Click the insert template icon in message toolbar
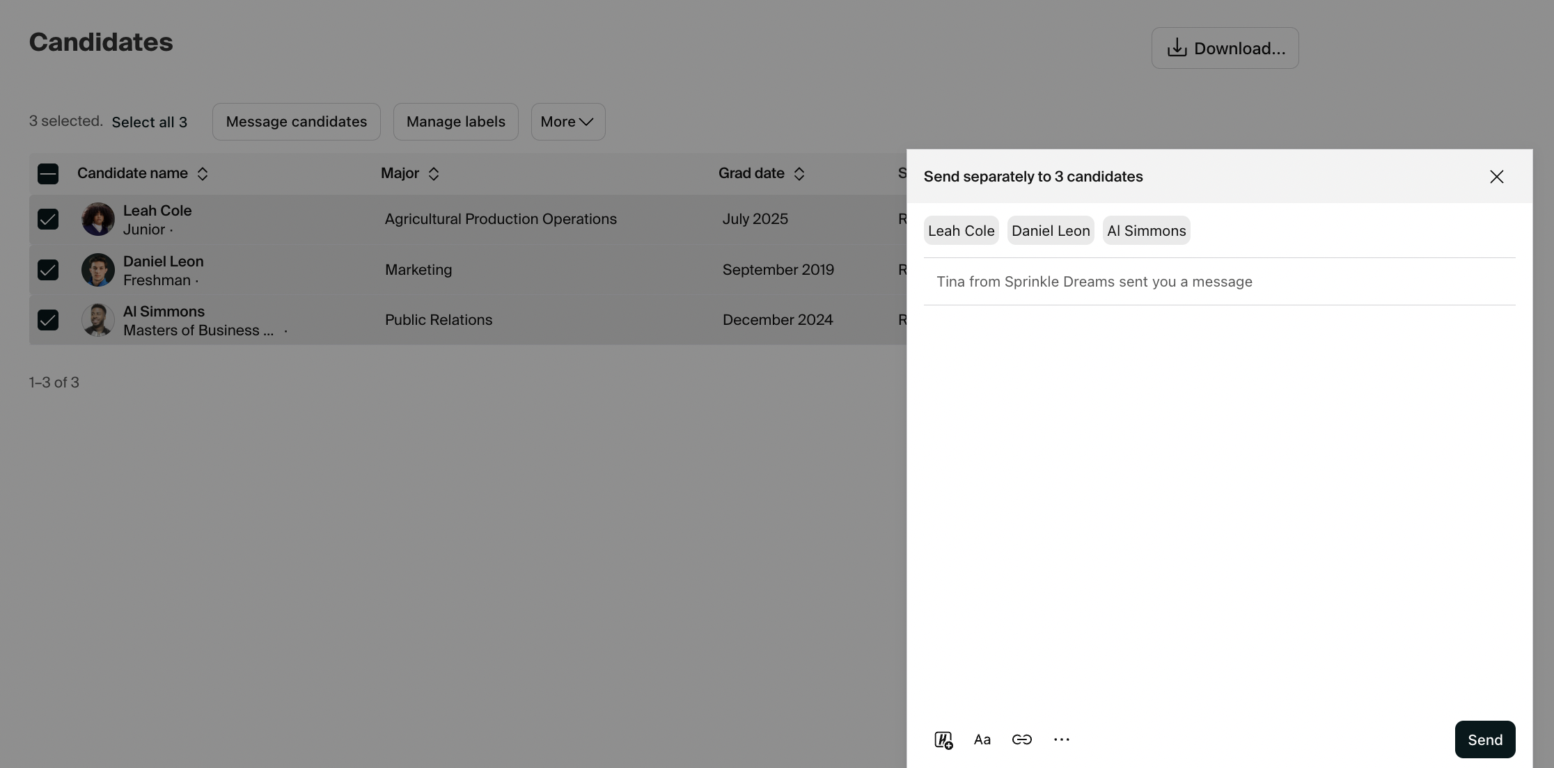Screen dimensions: 1554x768 point(943,739)
